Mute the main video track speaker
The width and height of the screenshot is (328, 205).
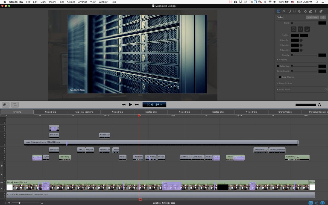tap(2, 188)
